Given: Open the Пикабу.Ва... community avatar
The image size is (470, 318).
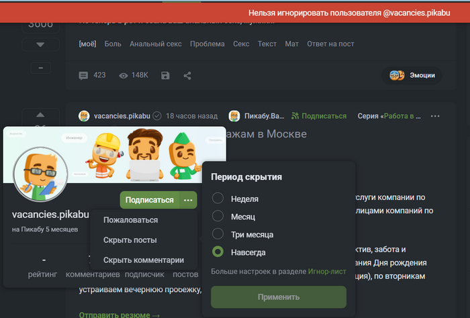Looking at the screenshot, I should point(234,116).
